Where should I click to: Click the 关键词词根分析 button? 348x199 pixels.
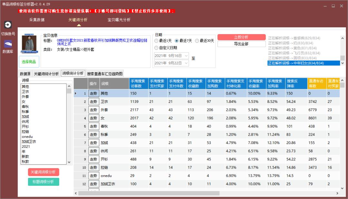43,172
